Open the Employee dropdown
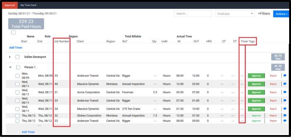The image size is (291, 138). [235, 14]
